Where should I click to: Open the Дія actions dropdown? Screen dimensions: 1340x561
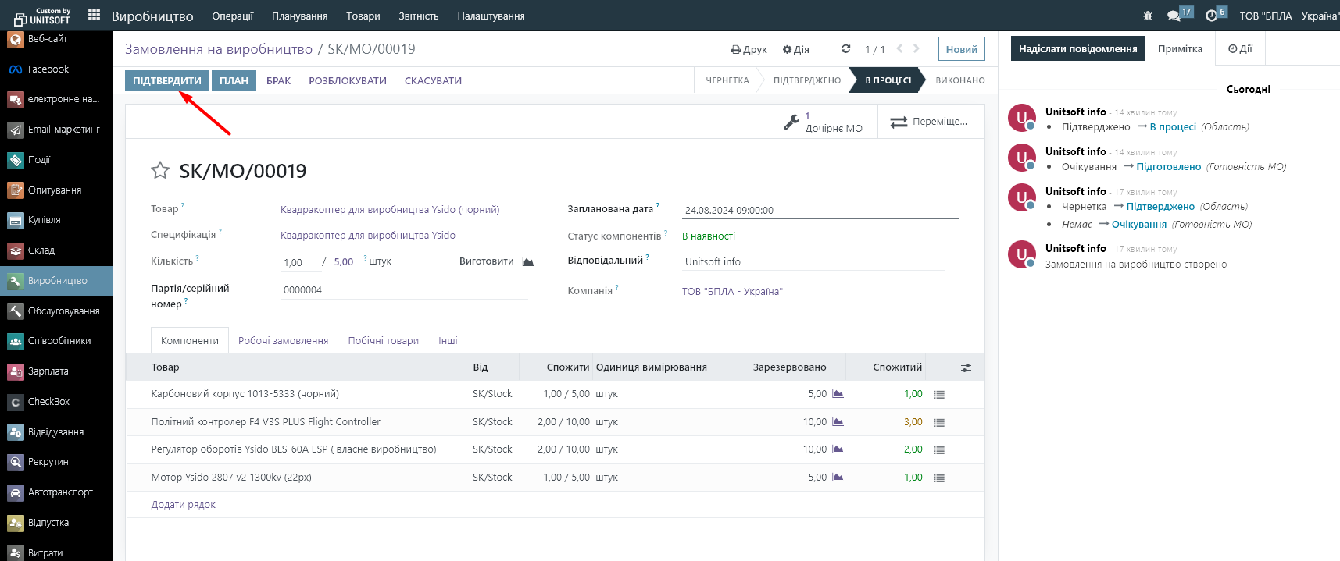pyautogui.click(x=796, y=49)
